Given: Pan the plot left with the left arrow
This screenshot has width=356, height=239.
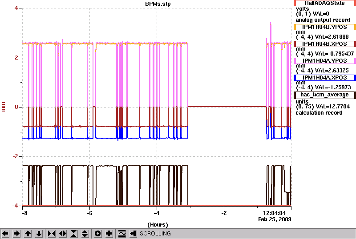Looking at the screenshot, I should [5, 234].
